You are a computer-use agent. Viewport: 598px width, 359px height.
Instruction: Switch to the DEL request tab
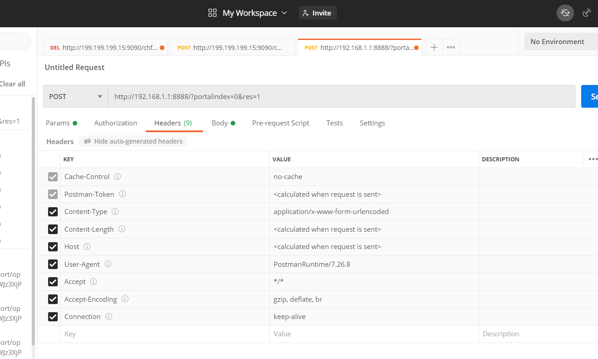coord(106,47)
